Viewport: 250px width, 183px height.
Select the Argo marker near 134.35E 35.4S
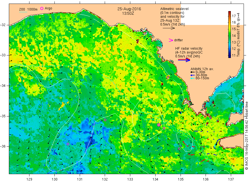click(164, 128)
